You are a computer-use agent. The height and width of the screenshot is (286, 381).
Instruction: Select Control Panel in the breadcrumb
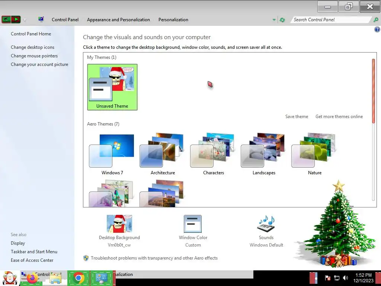(x=65, y=20)
